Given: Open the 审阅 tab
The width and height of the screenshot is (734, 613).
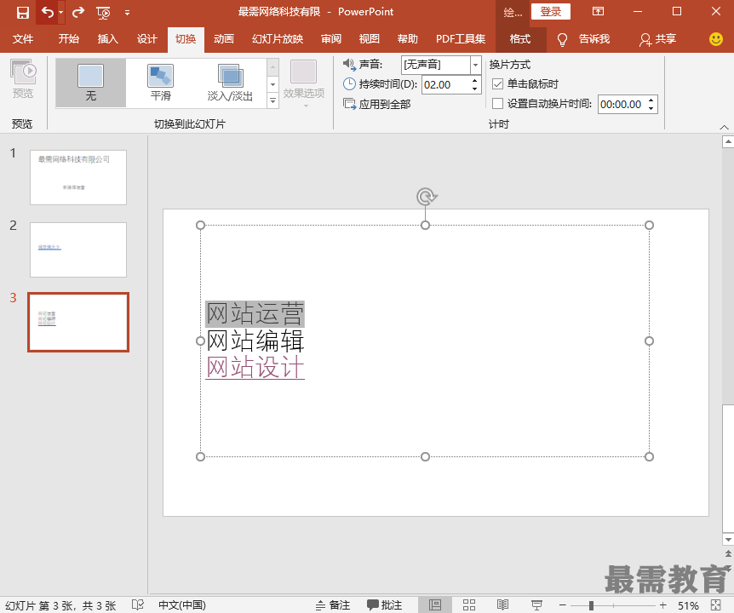Looking at the screenshot, I should tap(331, 39).
